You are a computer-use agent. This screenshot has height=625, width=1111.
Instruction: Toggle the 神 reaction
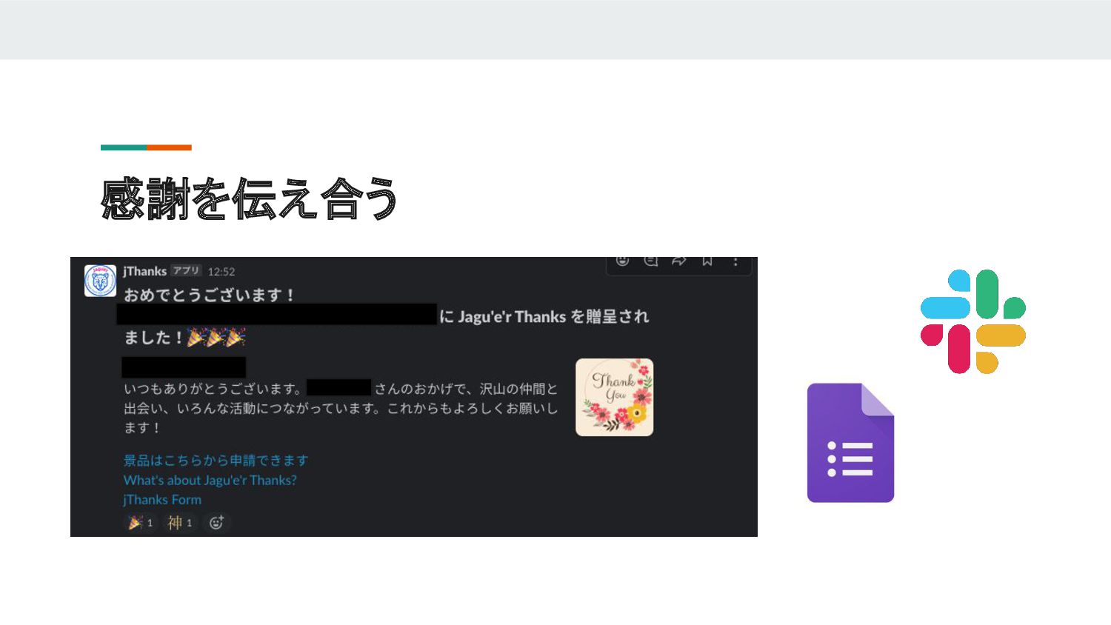(180, 523)
